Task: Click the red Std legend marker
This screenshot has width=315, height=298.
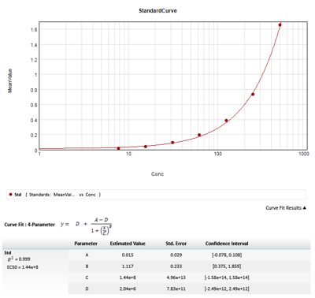Action: pyautogui.click(x=11, y=195)
